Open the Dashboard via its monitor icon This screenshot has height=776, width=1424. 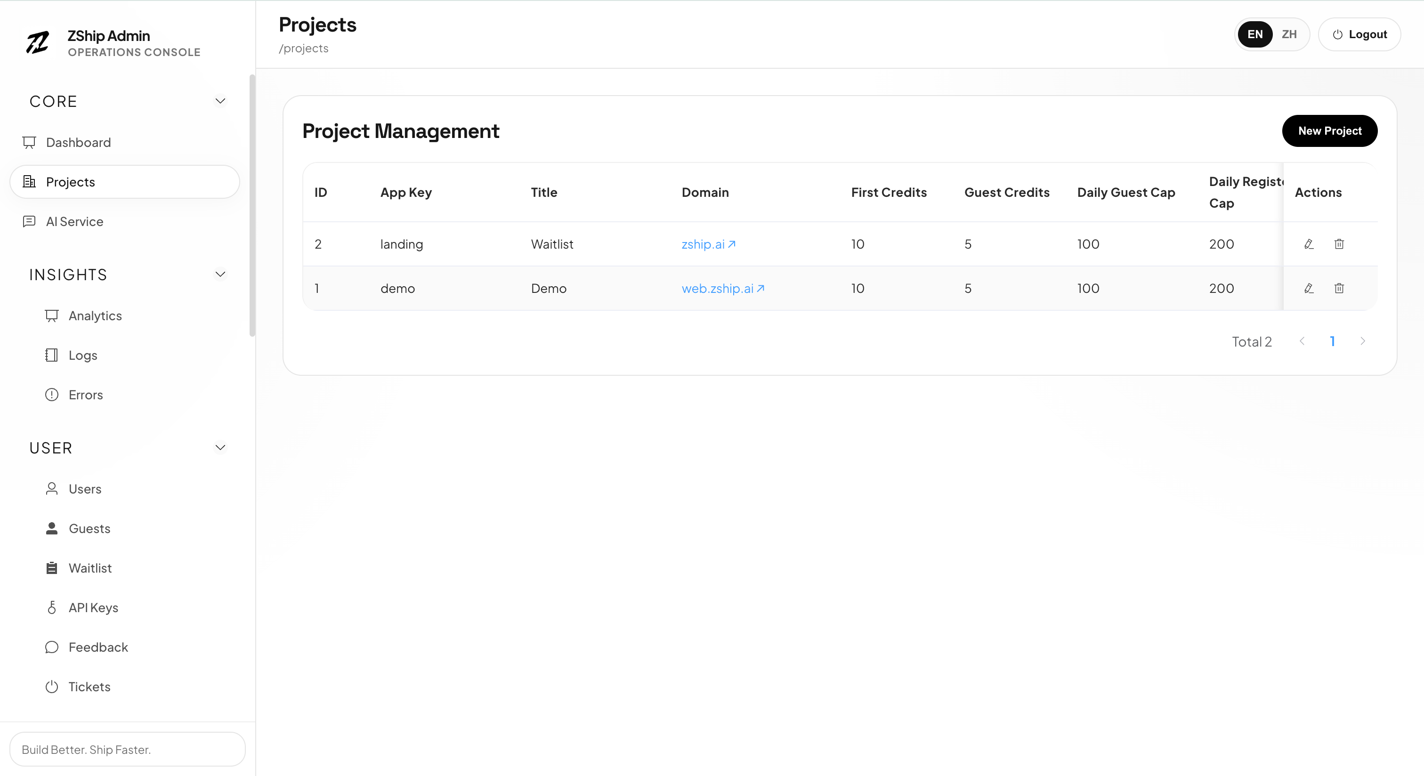(x=29, y=142)
